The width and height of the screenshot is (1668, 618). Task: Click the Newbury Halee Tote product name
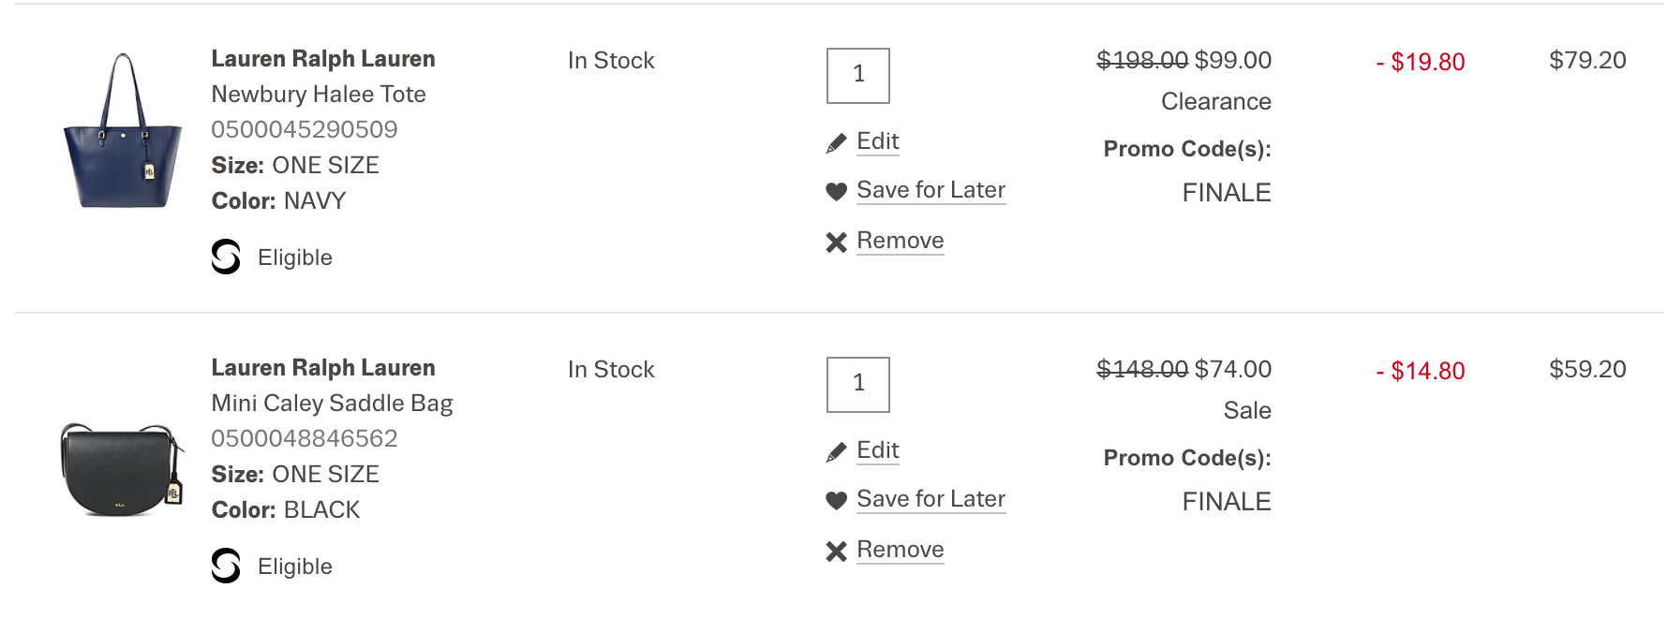tap(319, 95)
